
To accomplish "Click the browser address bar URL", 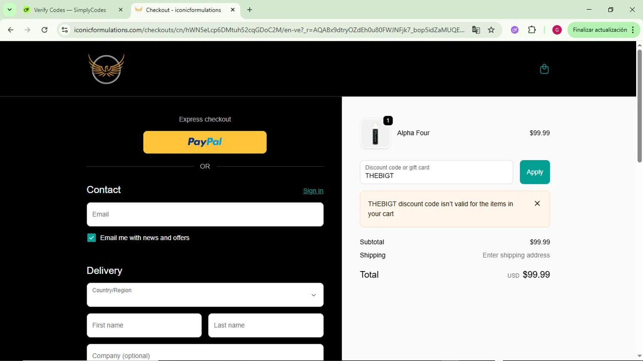I will click(269, 30).
